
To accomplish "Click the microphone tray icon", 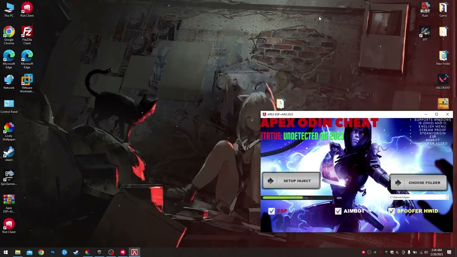I will (x=409, y=252).
